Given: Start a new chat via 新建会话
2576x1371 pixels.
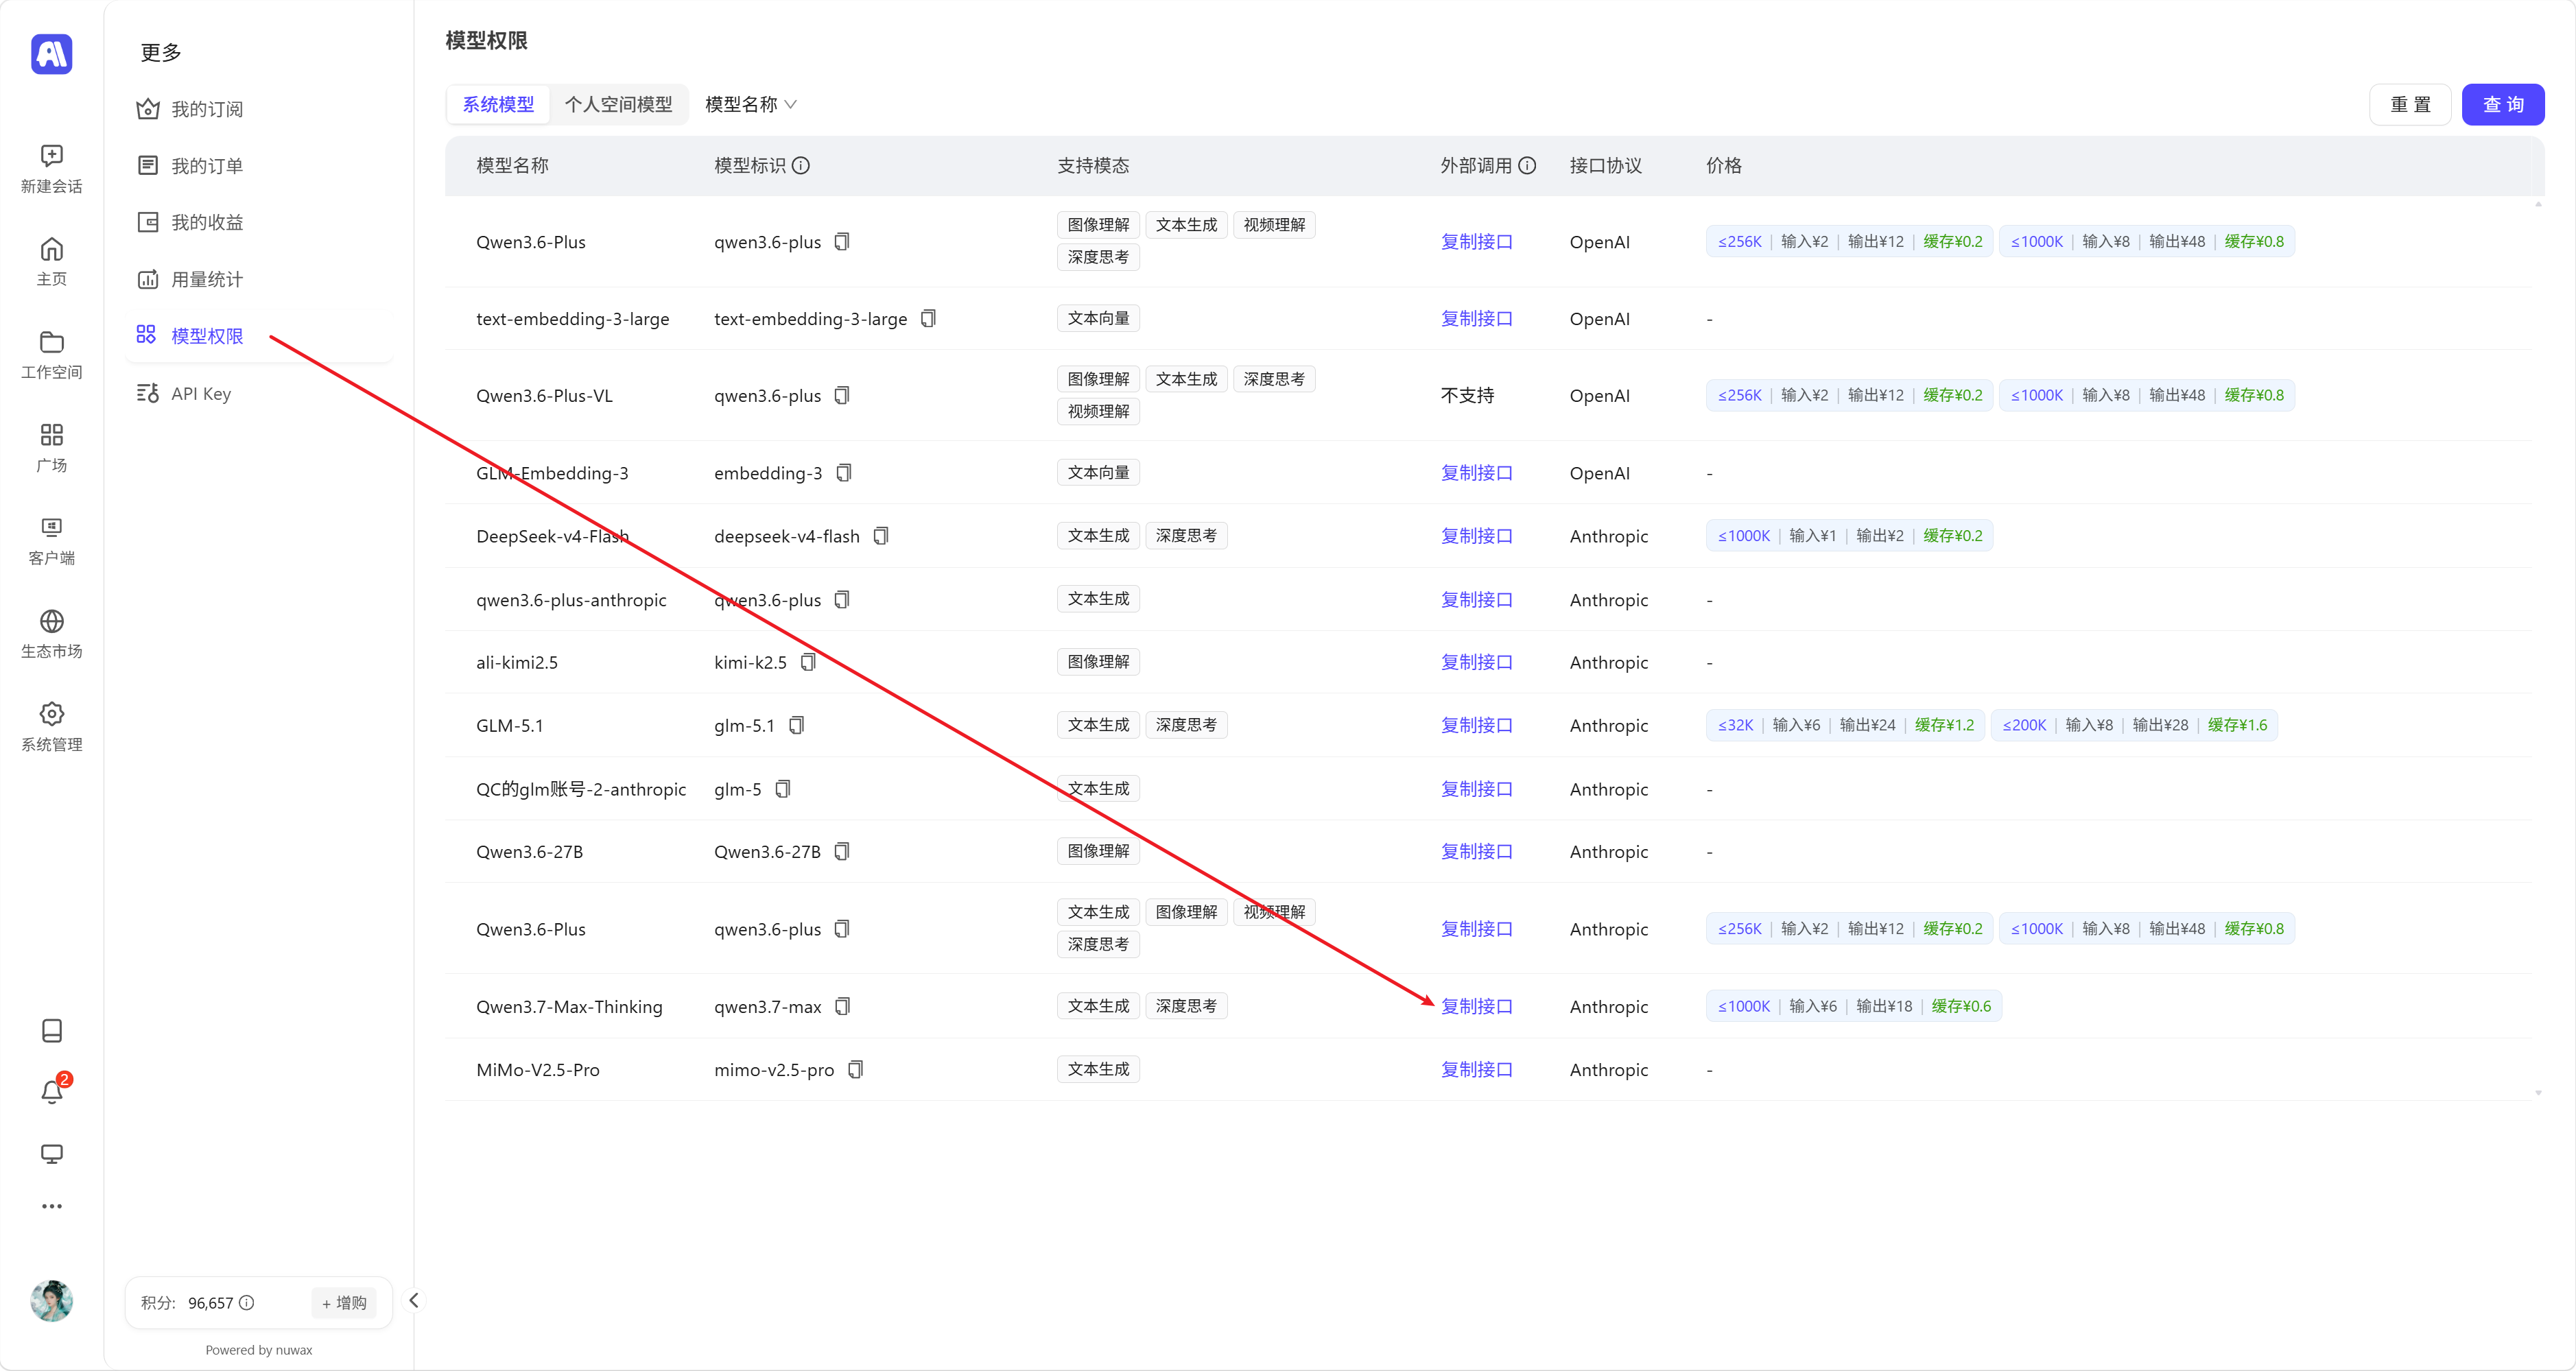Looking at the screenshot, I should [52, 168].
